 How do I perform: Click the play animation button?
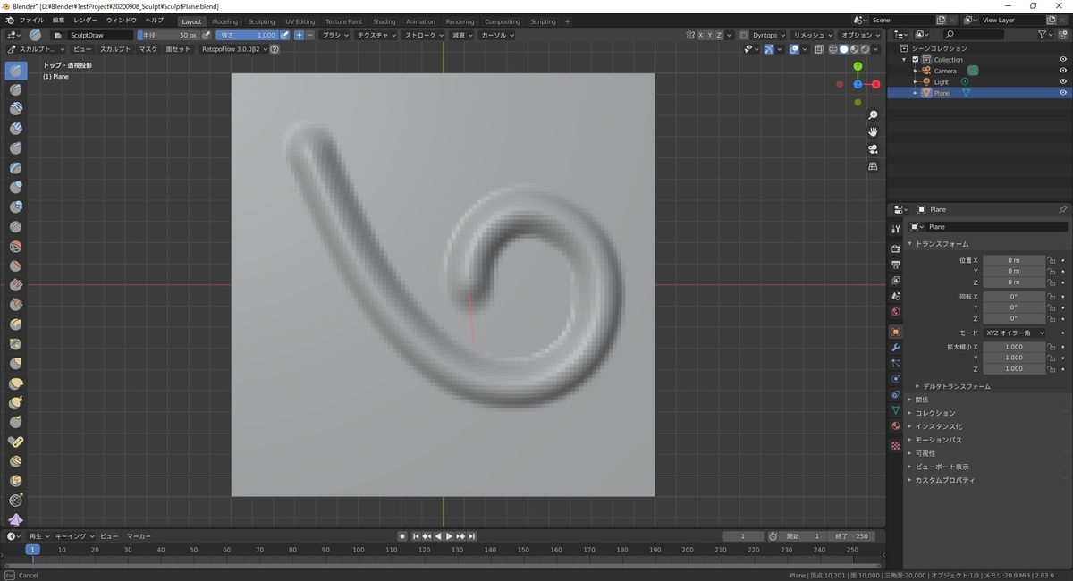449,536
